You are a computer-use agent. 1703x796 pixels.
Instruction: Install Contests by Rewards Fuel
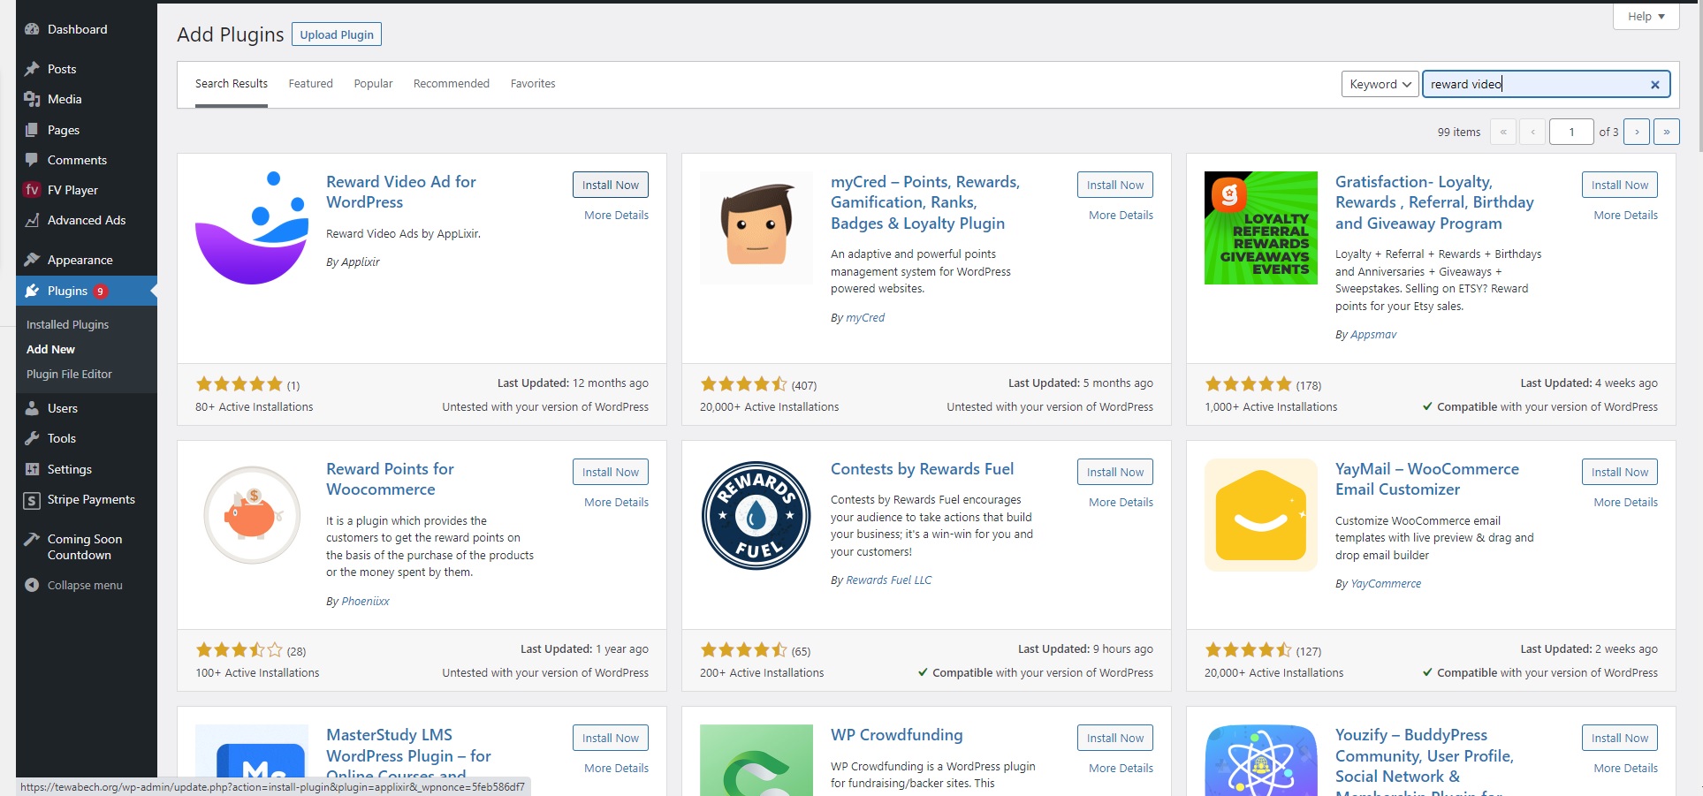click(x=1114, y=472)
